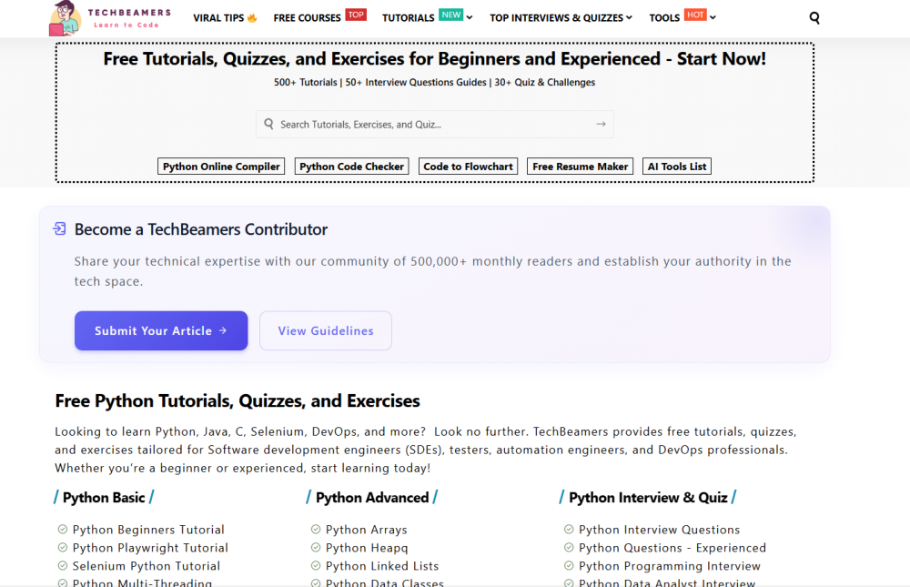Go to the AI Tools List
Viewport: 910px width, 587px height.
pos(676,167)
